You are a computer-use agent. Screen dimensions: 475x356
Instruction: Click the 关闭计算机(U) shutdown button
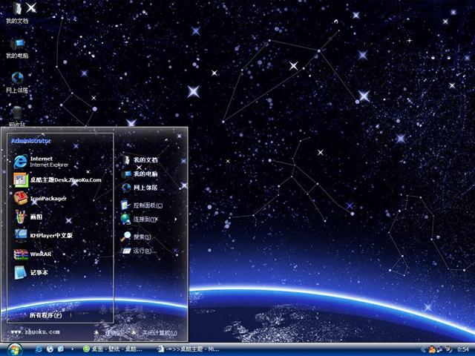pyautogui.click(x=154, y=333)
